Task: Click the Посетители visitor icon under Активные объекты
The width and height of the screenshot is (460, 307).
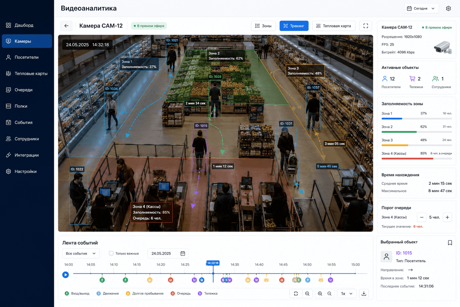Action: (385, 79)
